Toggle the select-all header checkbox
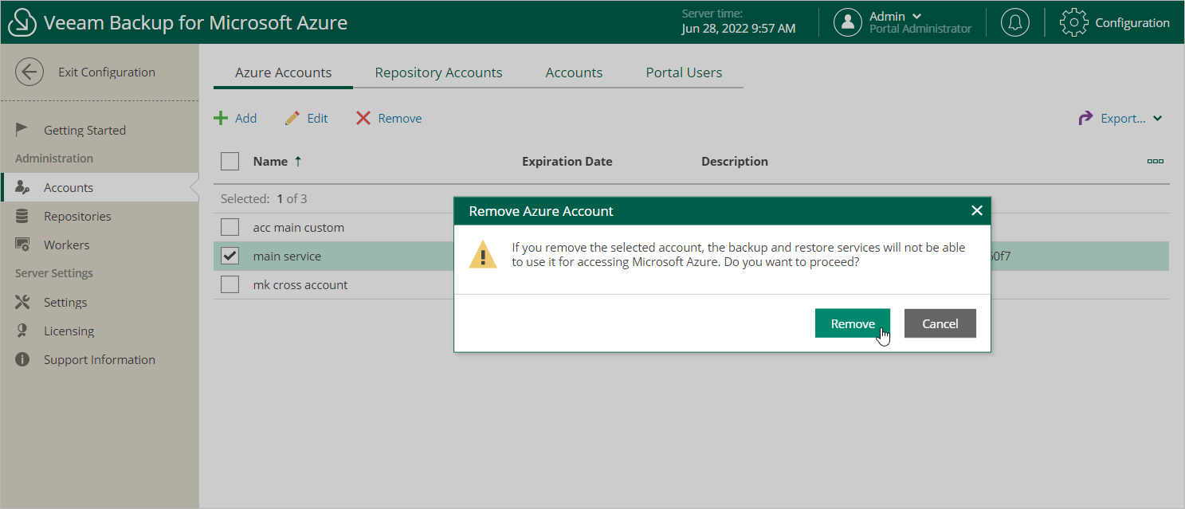The image size is (1185, 509). (x=230, y=162)
